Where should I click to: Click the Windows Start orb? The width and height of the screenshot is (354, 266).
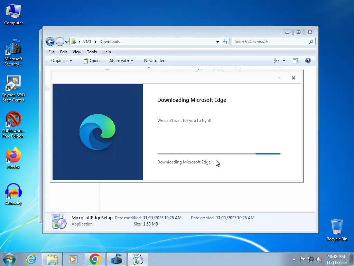coord(9,259)
